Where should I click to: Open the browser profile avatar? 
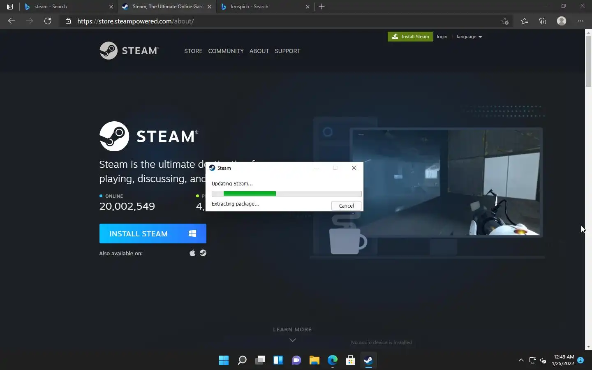pos(562,21)
